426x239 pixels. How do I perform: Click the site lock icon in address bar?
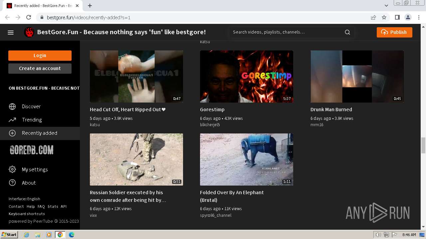[x=42, y=18]
